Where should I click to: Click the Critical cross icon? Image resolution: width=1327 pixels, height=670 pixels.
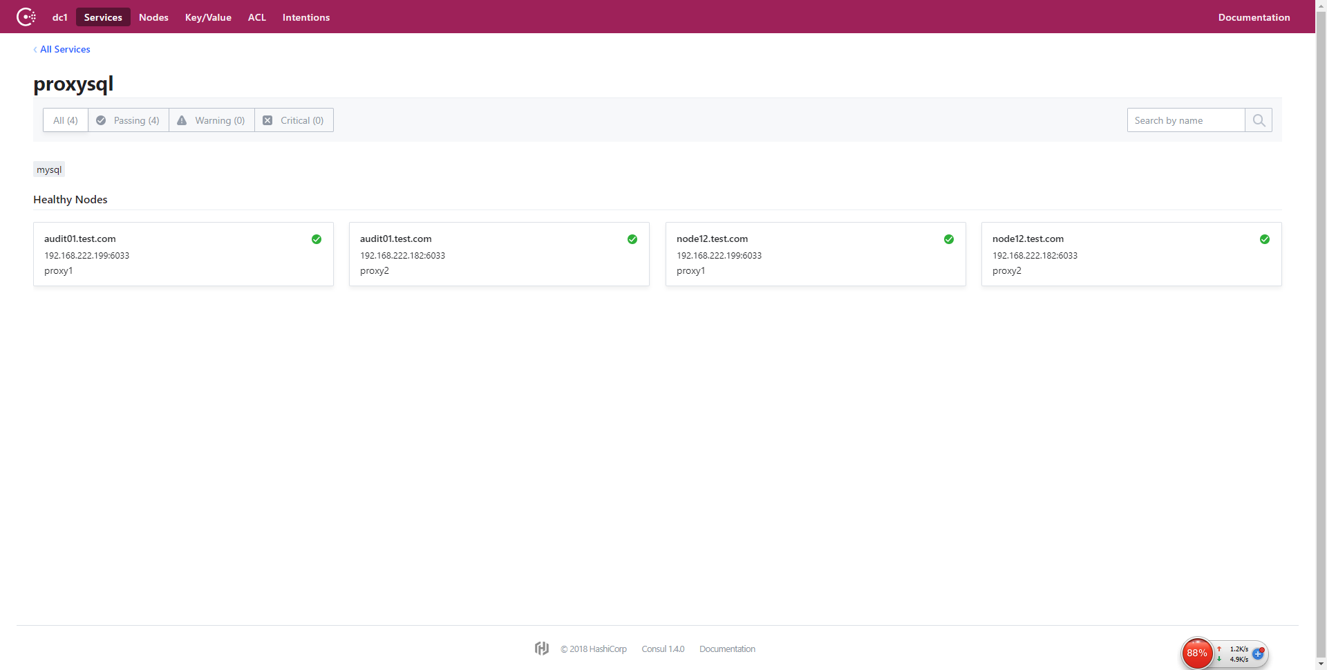pos(267,120)
